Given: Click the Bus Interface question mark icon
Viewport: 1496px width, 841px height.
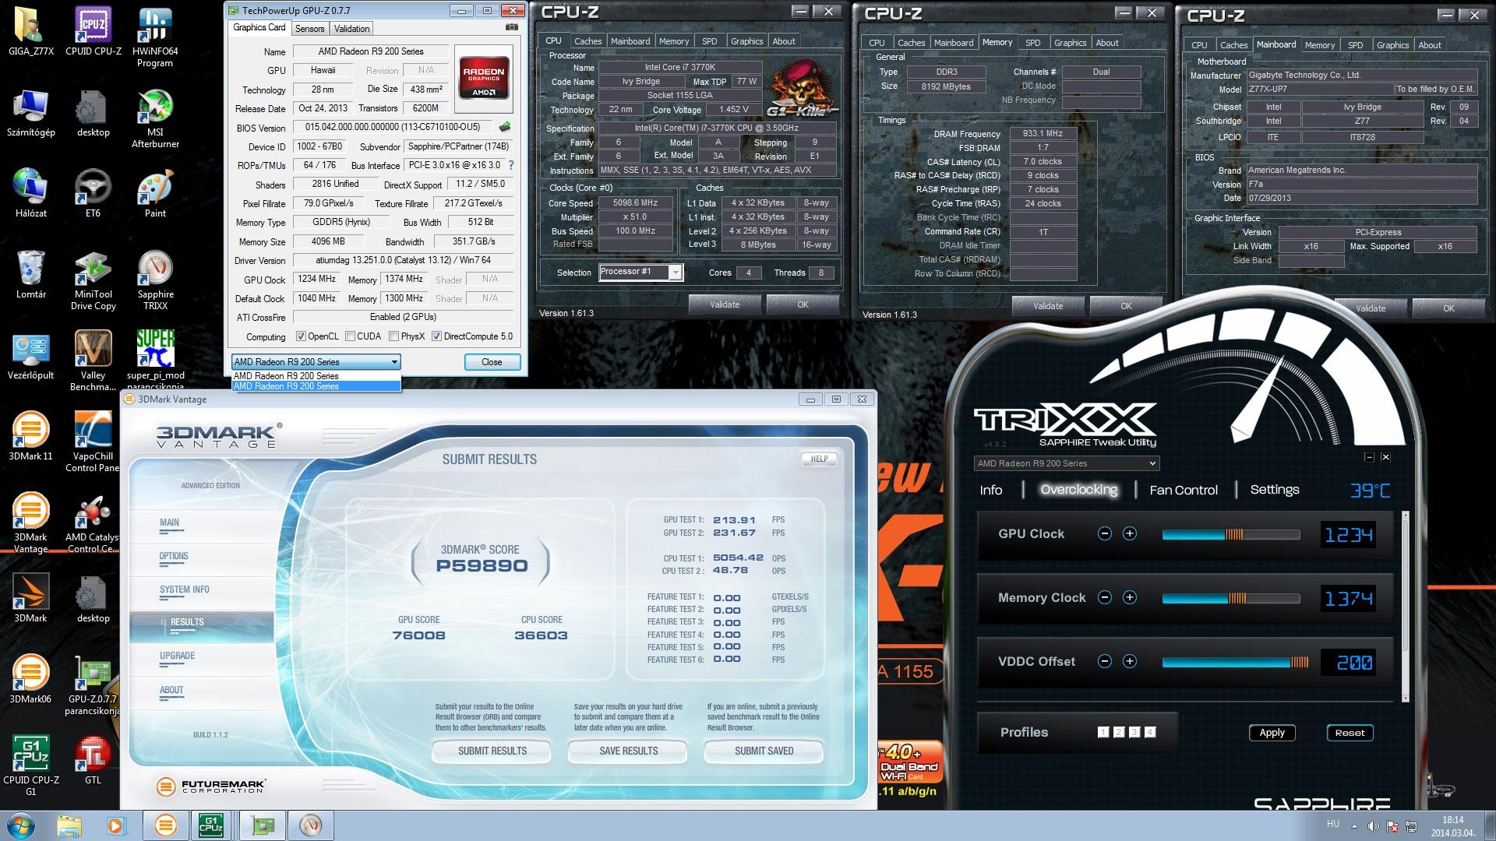Looking at the screenshot, I should [511, 165].
